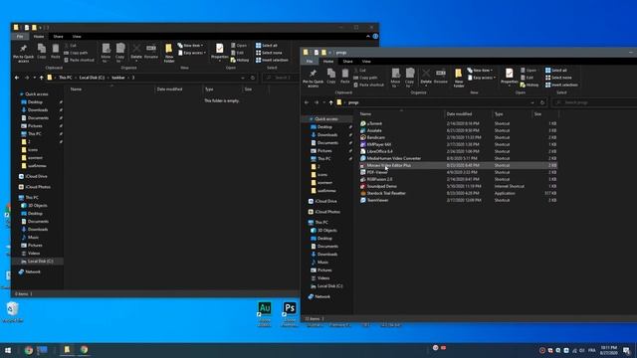Open the File tab in the left window
Image resolution: width=637 pixels, height=358 pixels.
tap(20, 37)
